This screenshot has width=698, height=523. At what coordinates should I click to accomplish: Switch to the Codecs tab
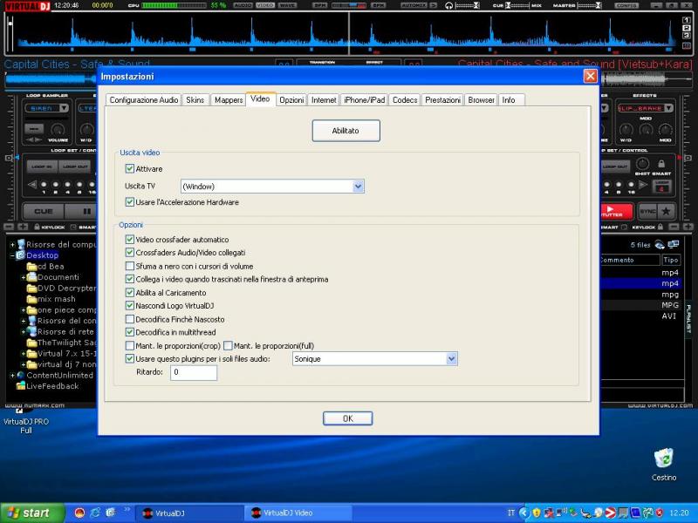pyautogui.click(x=405, y=100)
